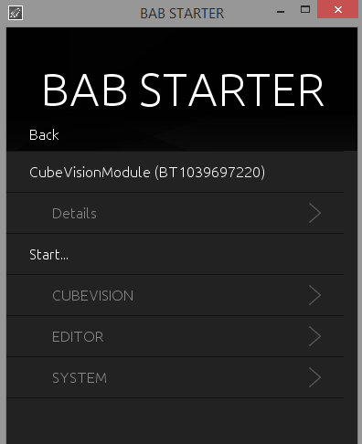Minimize the BAB STARTER window
This screenshot has width=362, height=444.
click(281, 12)
